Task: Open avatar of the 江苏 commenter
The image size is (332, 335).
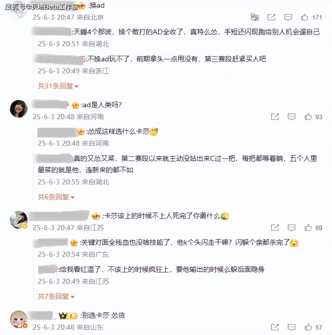Action: tap(19, 220)
